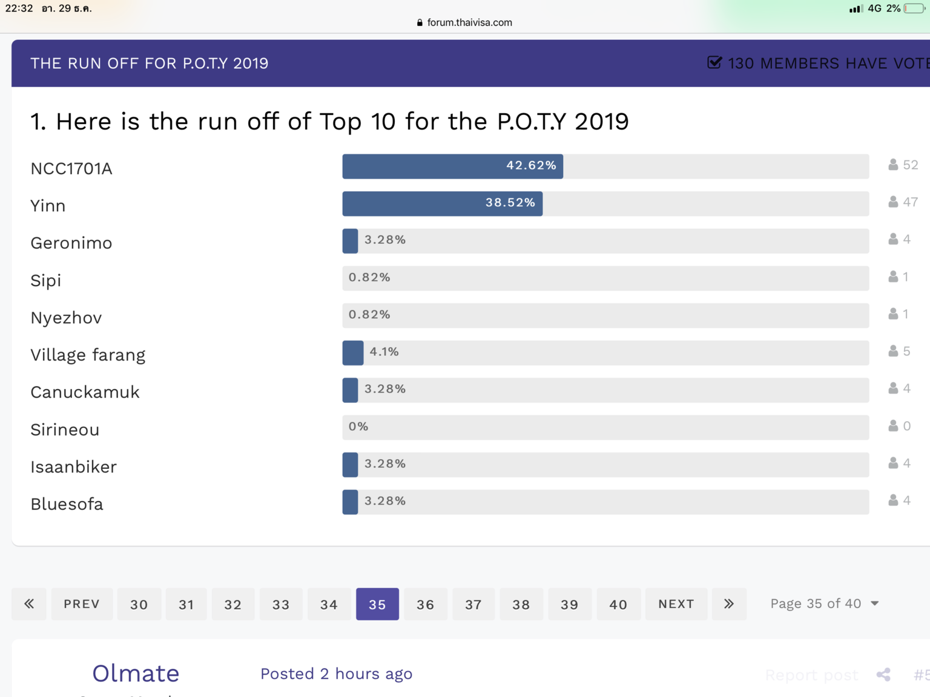This screenshot has height=697, width=930.
Task: Click the NEXT page button
Action: point(676,604)
